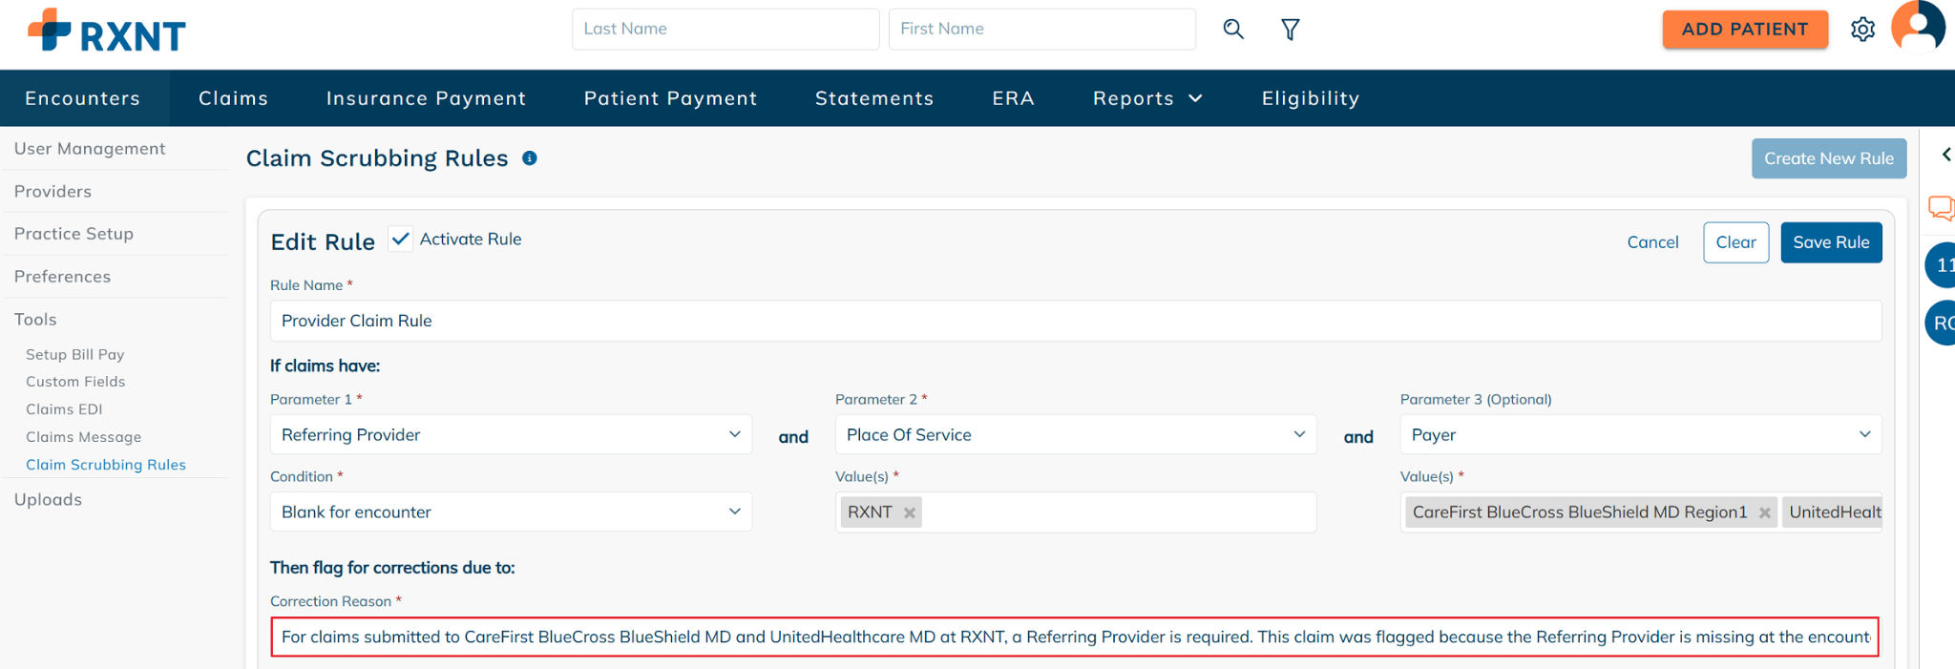
Task: Save the rule
Action: click(1831, 242)
